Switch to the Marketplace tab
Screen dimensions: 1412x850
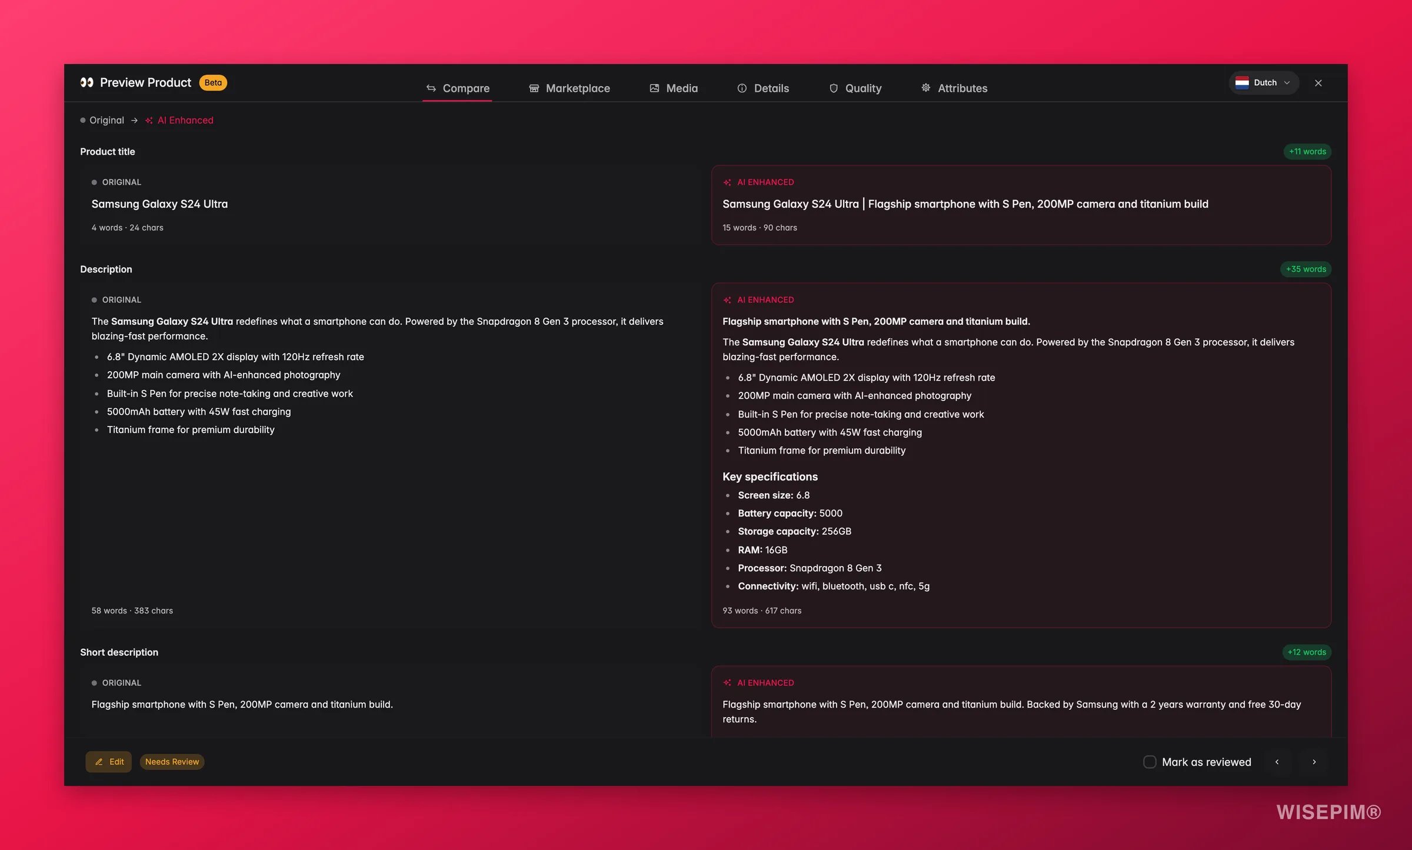[x=570, y=88]
